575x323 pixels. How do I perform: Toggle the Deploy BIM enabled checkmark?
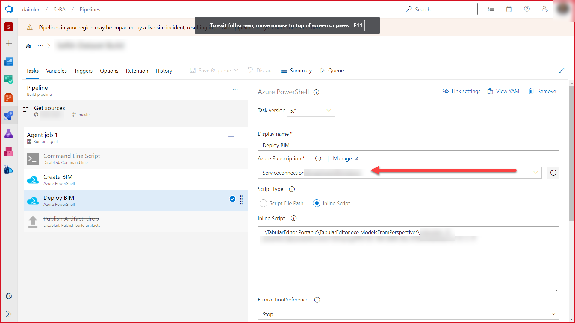click(232, 199)
